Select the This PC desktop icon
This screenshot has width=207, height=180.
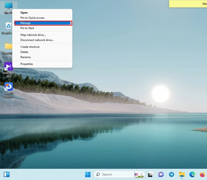9,8
